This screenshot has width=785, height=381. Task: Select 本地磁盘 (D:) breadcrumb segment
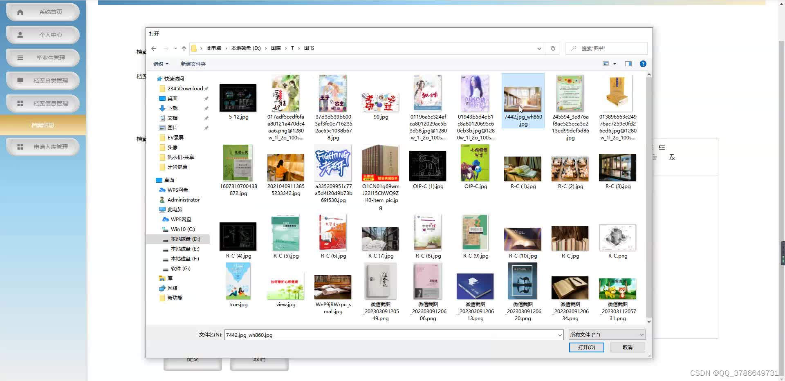click(x=246, y=48)
